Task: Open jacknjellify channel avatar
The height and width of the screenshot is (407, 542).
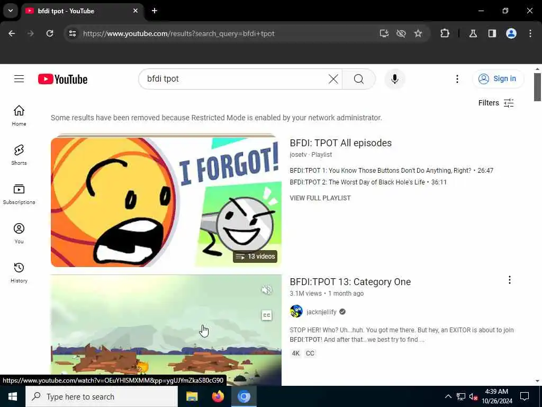Action: (296, 312)
